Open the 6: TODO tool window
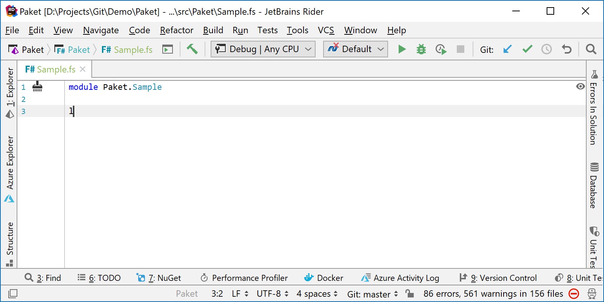This screenshot has height=302, width=604. pyautogui.click(x=99, y=278)
